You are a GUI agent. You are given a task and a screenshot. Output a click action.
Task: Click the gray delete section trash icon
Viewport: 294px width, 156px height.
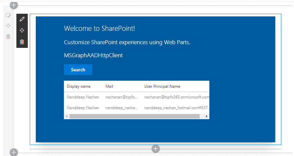coord(8,36)
